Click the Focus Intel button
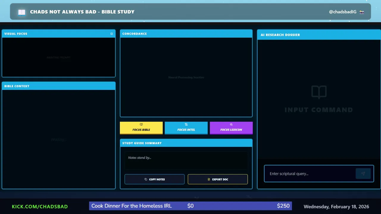 coord(186,128)
